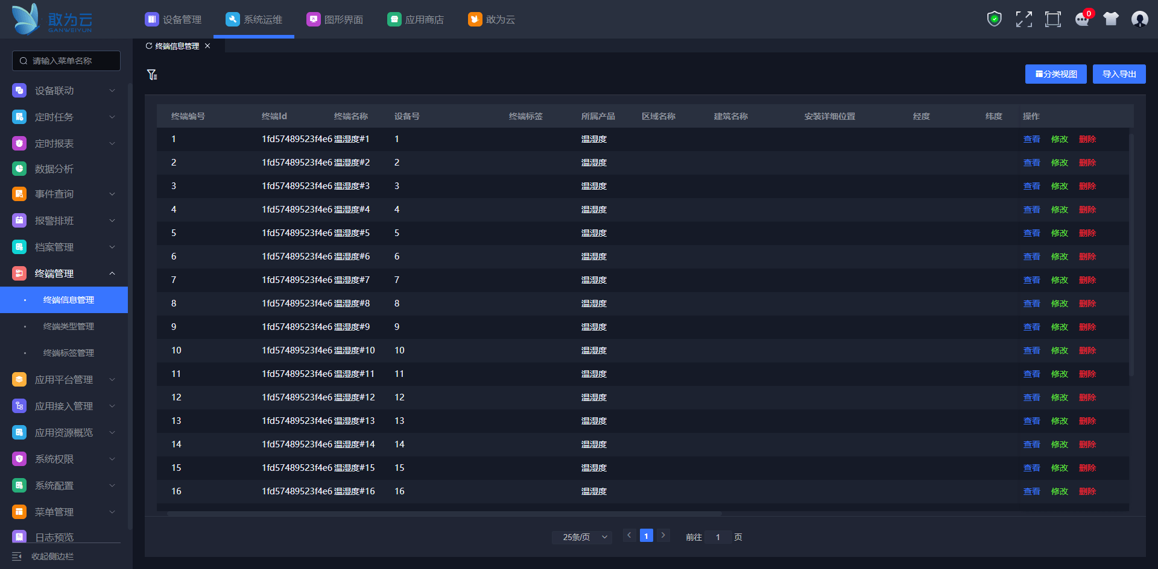Open the 25条/页 page size dropdown
Screen dimensions: 1158x569
pos(581,537)
